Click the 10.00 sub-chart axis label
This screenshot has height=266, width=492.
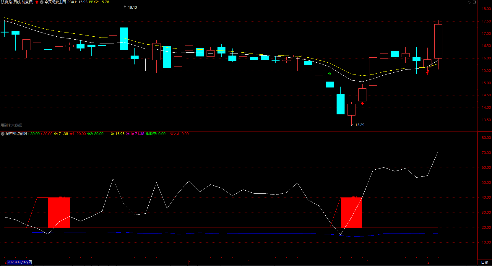point(486,242)
